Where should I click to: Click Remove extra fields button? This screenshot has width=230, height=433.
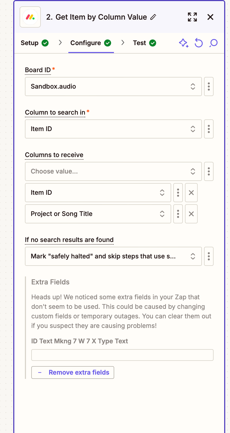pyautogui.click(x=73, y=373)
